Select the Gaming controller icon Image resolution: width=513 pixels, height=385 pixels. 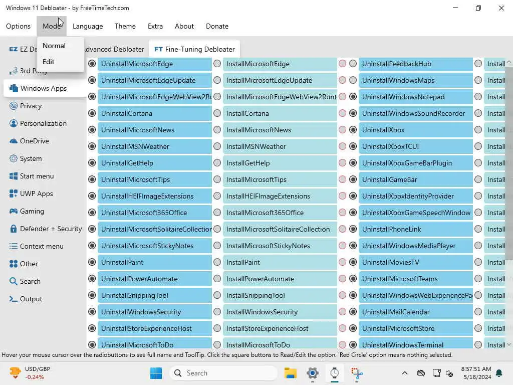click(13, 211)
